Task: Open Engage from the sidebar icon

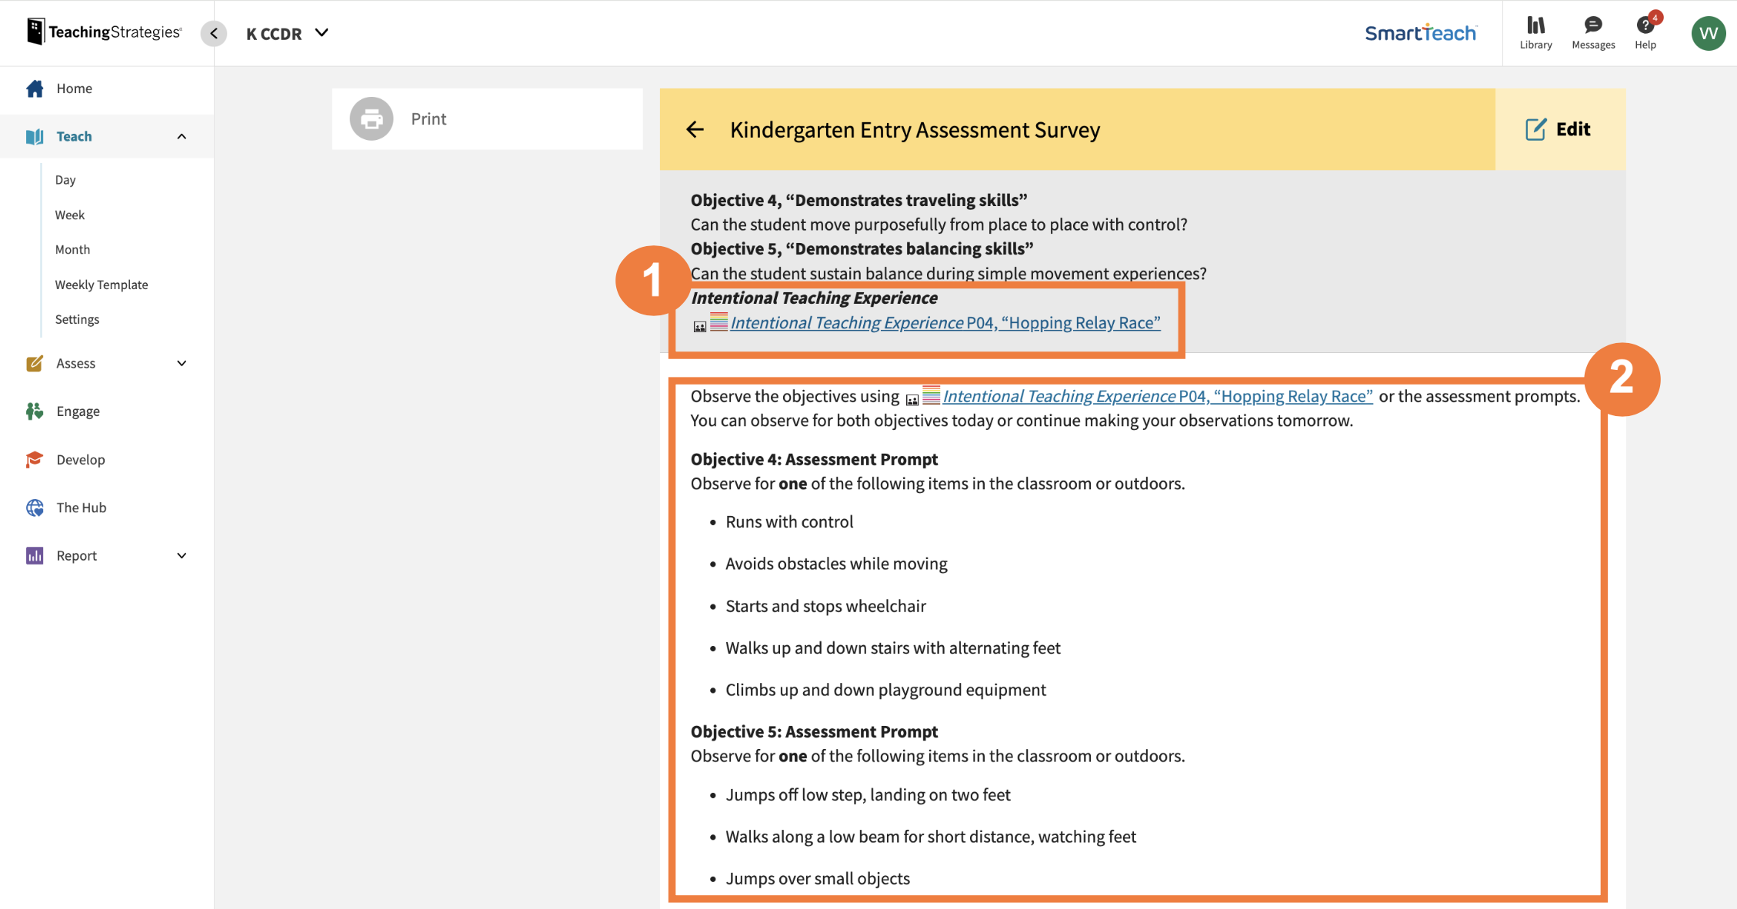Action: point(35,411)
